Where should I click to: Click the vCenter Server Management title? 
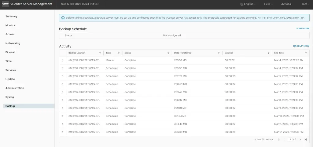pos(31,4)
